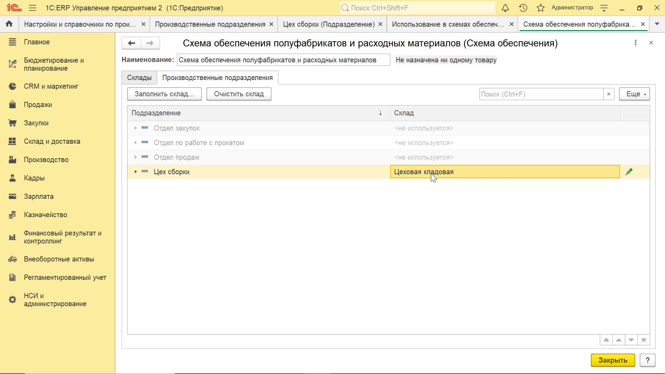Move row down one position arrow
Image resolution: width=665 pixels, height=374 pixels.
(631, 340)
